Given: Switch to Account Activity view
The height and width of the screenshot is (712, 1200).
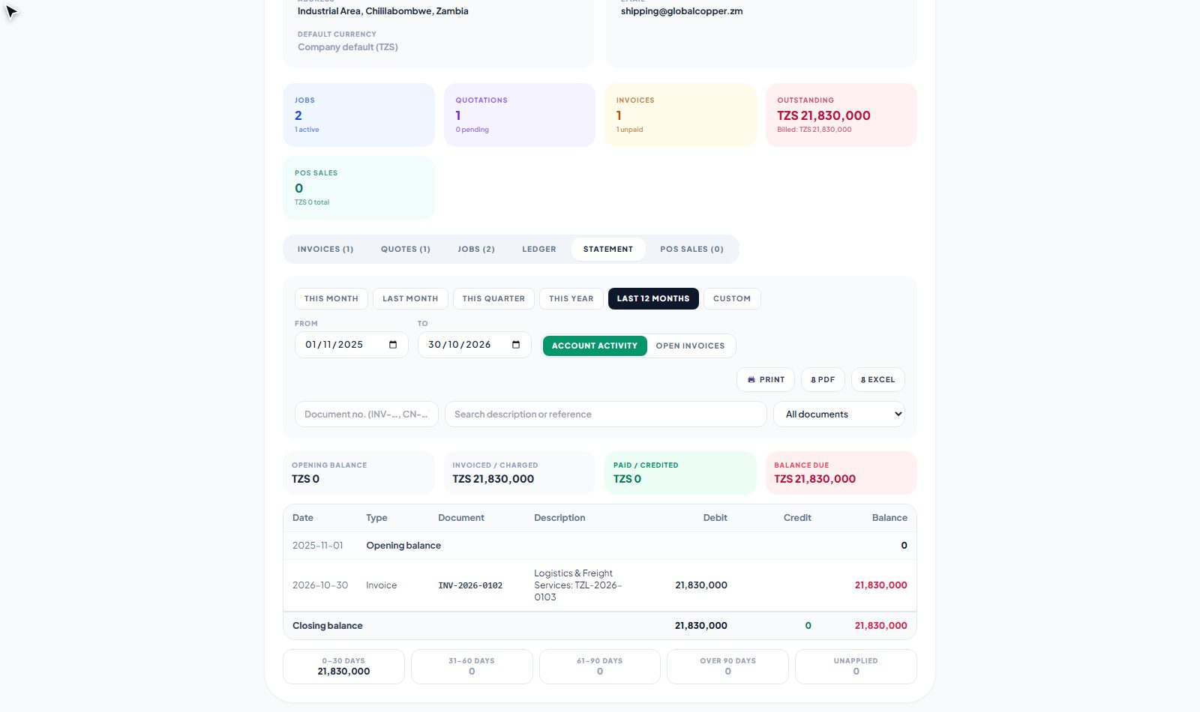Looking at the screenshot, I should (x=595, y=346).
